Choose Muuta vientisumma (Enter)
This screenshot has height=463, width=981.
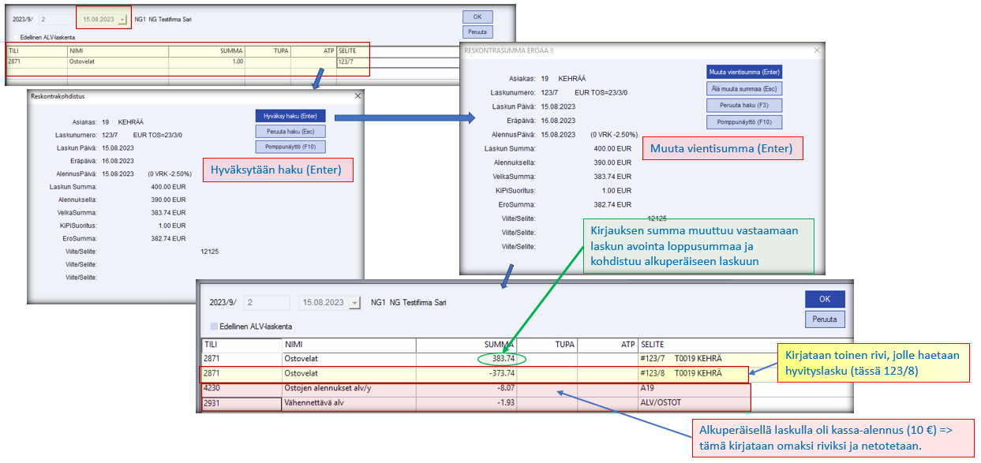(x=743, y=72)
